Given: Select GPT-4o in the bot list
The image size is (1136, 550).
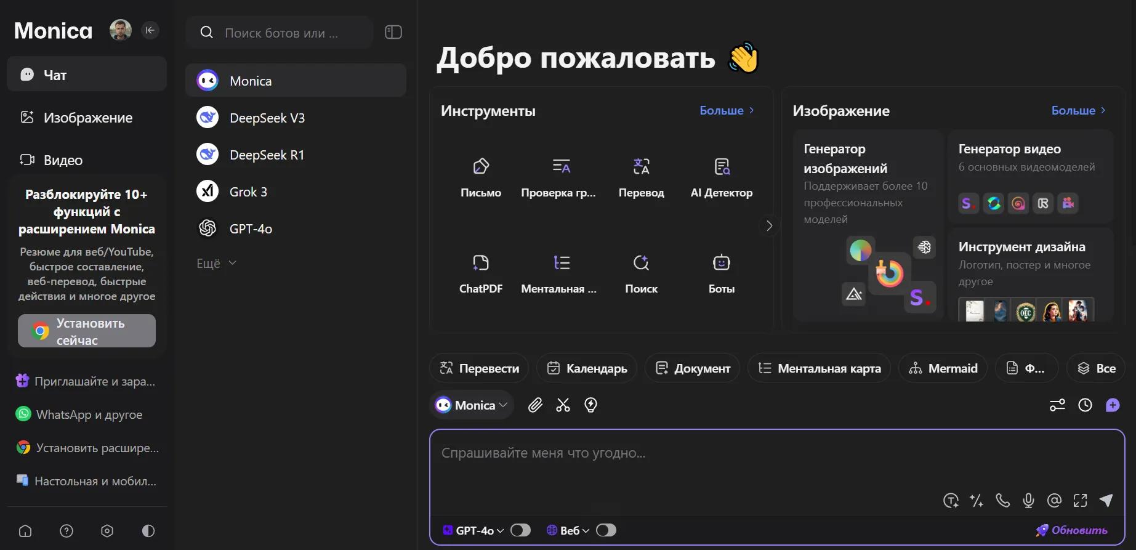Looking at the screenshot, I should point(296,228).
